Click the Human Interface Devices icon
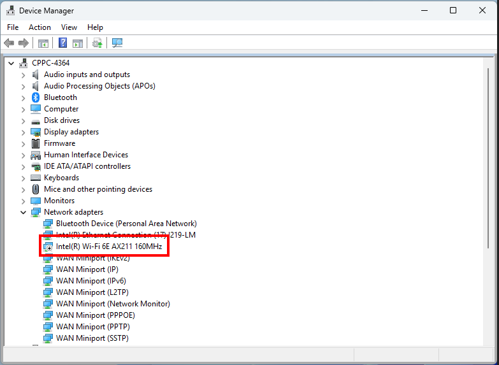 pos(36,155)
